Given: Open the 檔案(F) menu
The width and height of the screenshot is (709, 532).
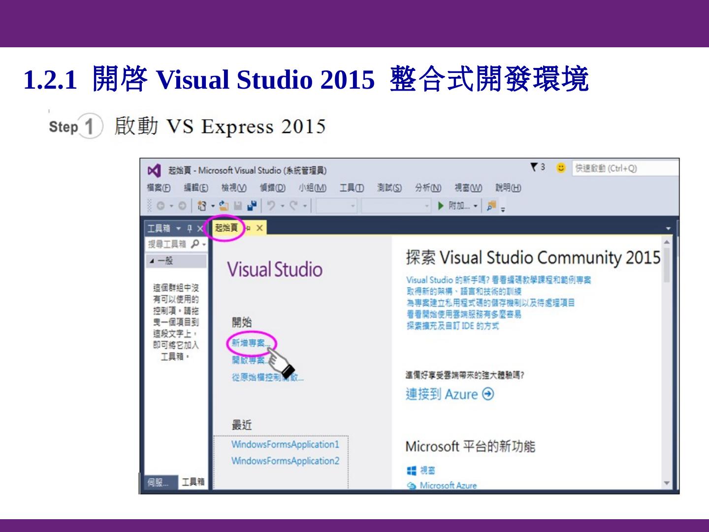Looking at the screenshot, I should 159,188.
